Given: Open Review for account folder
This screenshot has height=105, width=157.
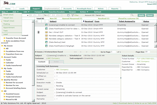Looking at the screenshot, I should [x=13, y=82].
